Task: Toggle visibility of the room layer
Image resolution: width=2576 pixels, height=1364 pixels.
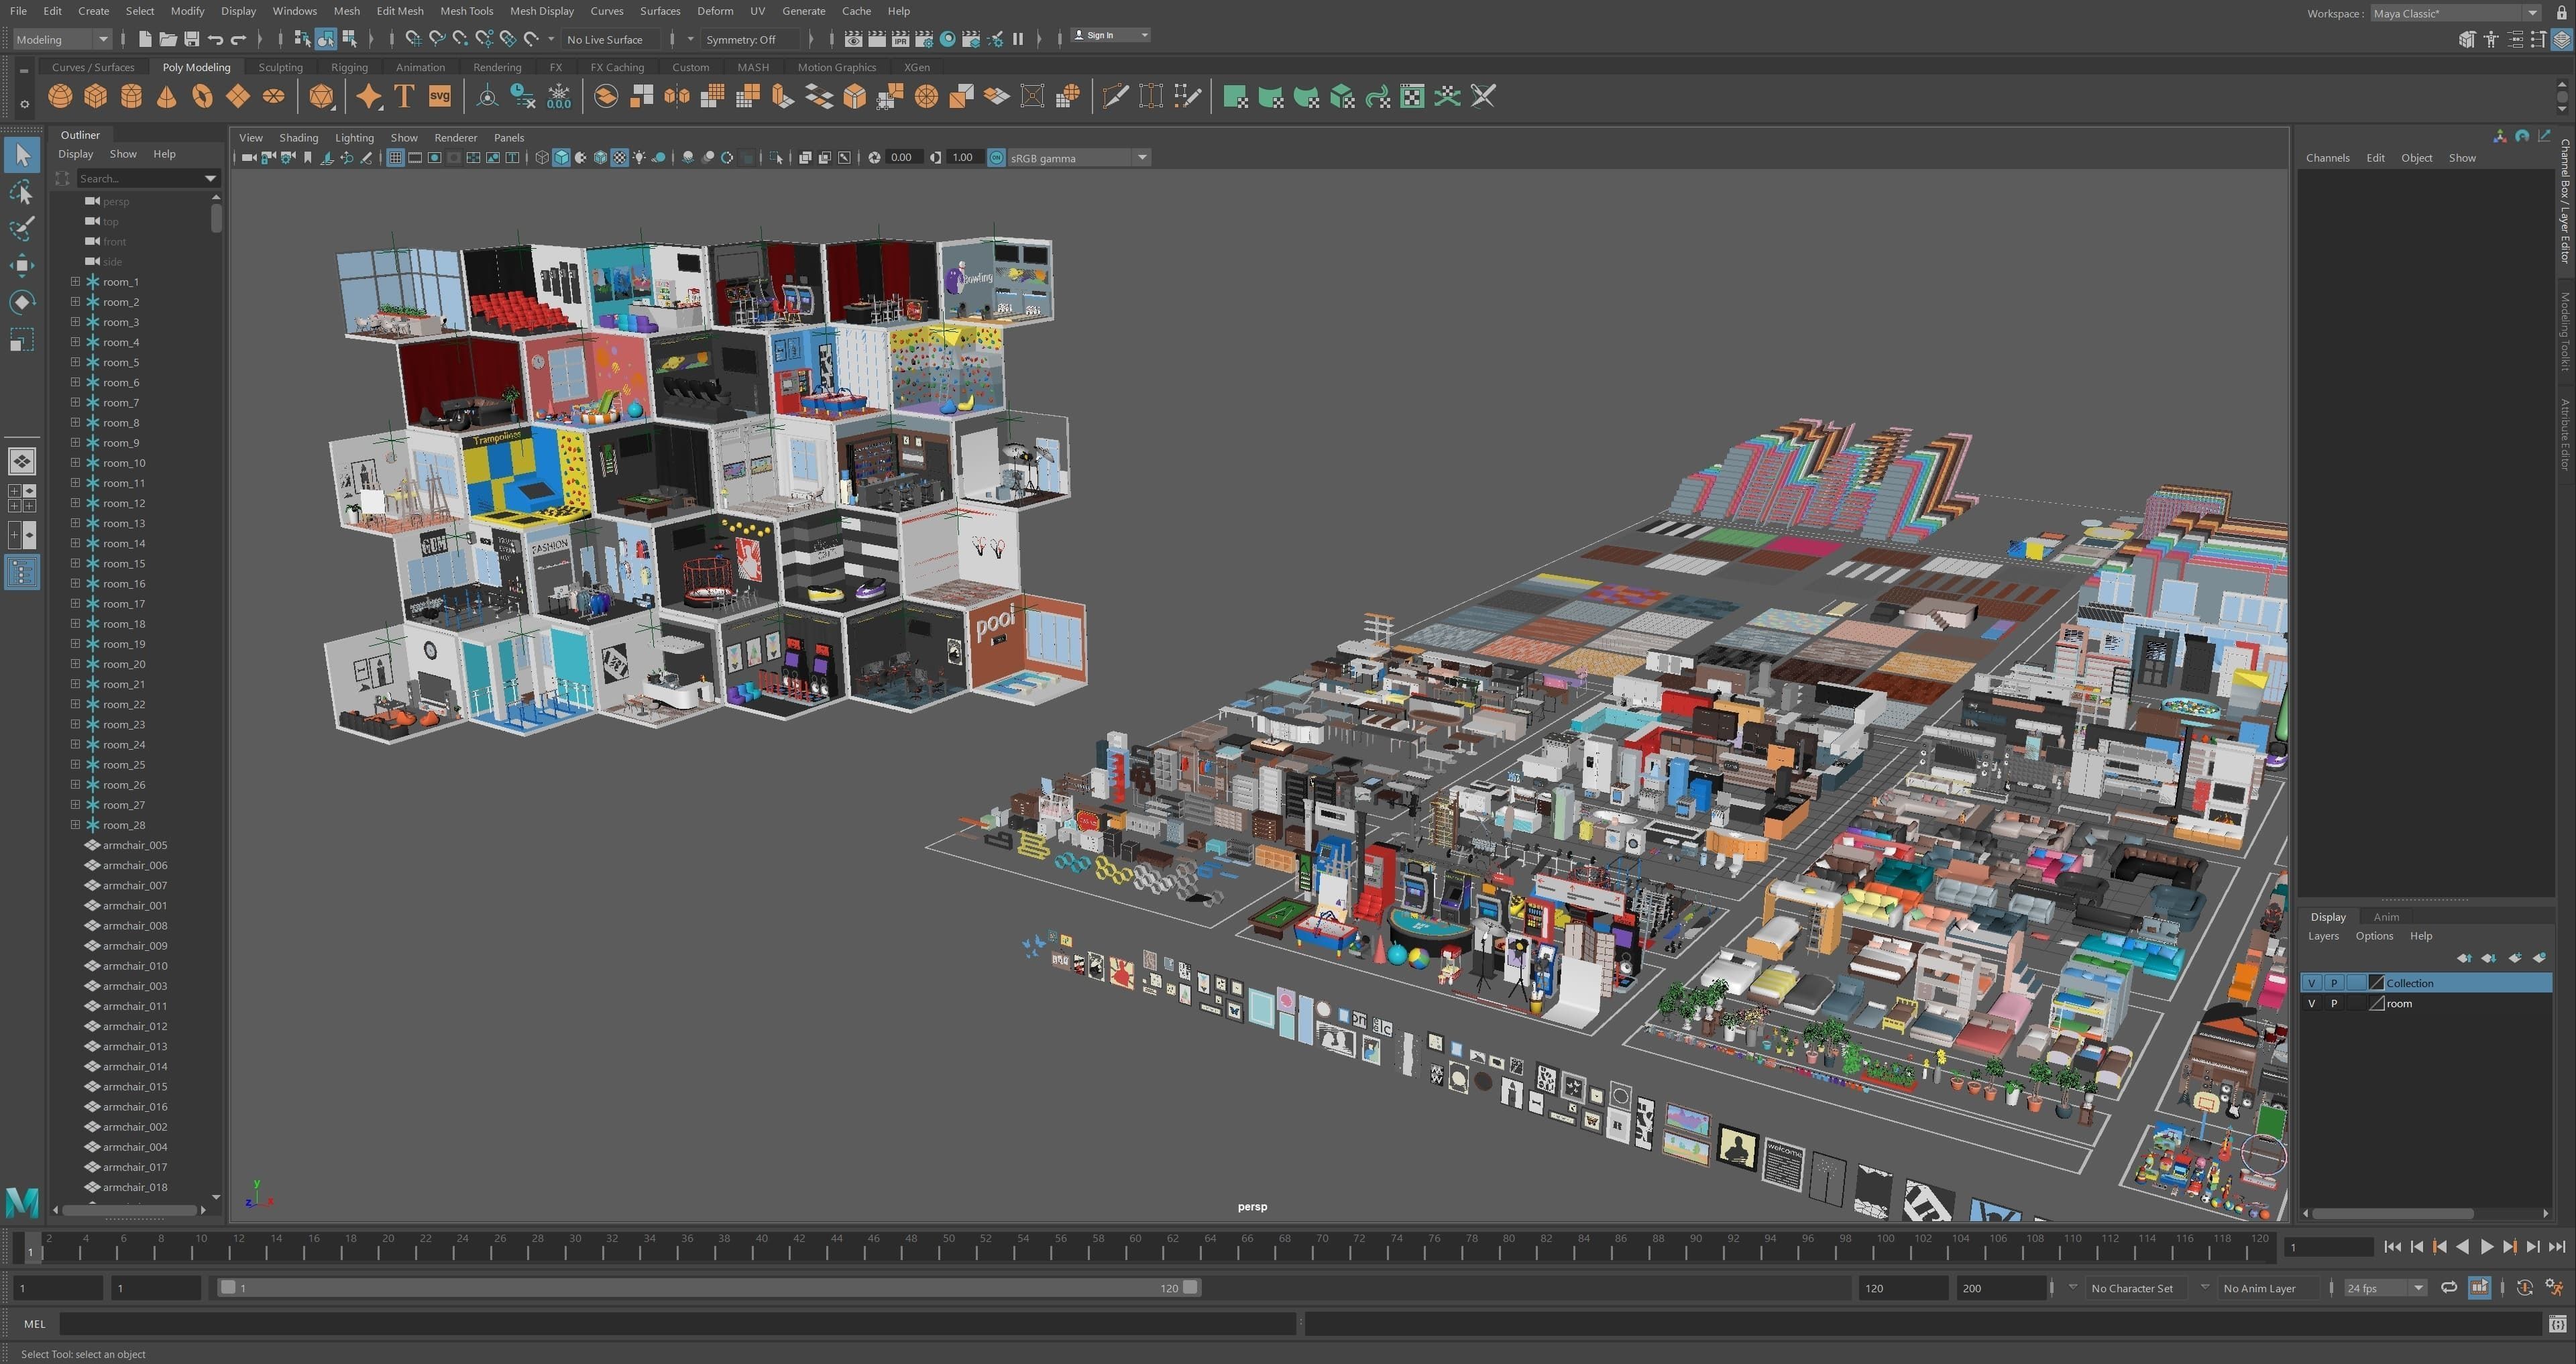Action: pyautogui.click(x=2311, y=1003)
